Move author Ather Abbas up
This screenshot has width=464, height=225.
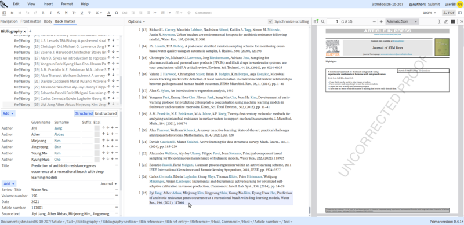click(103, 134)
